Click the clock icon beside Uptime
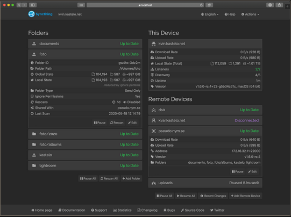 coord(152,81)
